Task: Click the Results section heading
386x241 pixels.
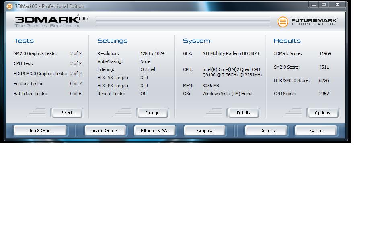Action: [x=287, y=41]
